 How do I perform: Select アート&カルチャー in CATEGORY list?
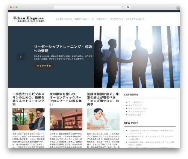(x=136, y=102)
